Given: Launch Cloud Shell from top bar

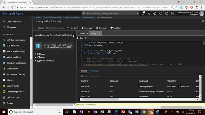Looking at the screenshot, I should (149, 13).
